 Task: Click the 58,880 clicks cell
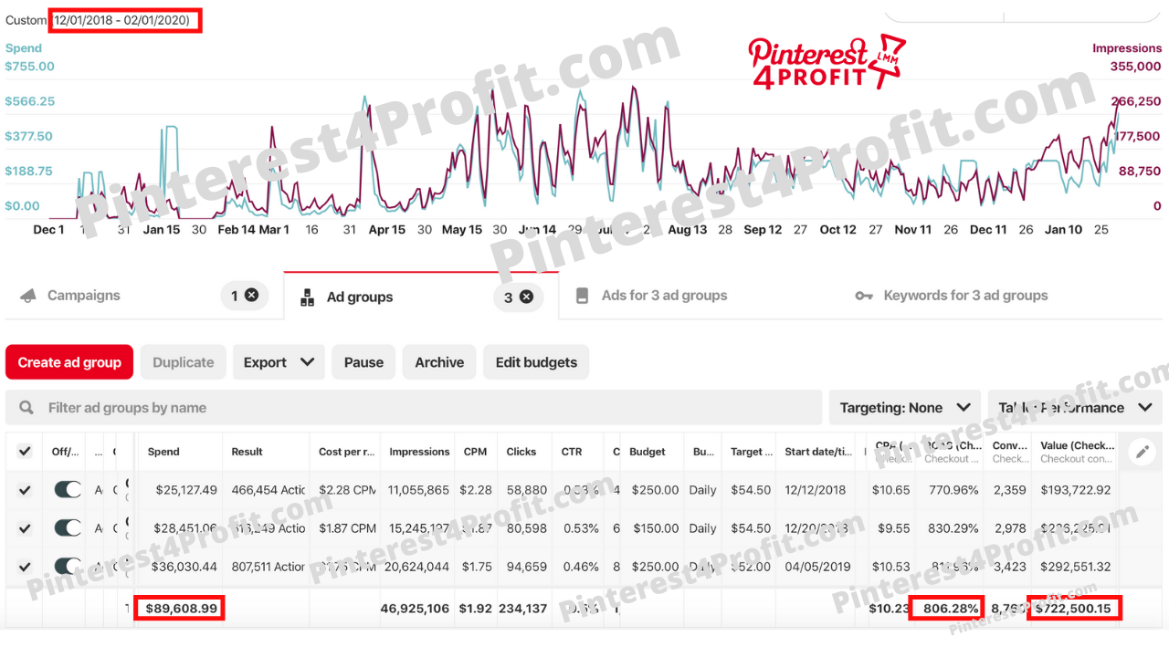(526, 490)
